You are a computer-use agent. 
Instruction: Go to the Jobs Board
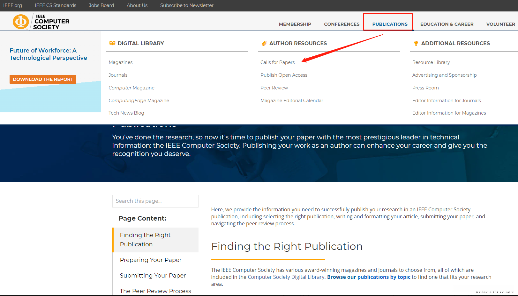[x=101, y=5]
